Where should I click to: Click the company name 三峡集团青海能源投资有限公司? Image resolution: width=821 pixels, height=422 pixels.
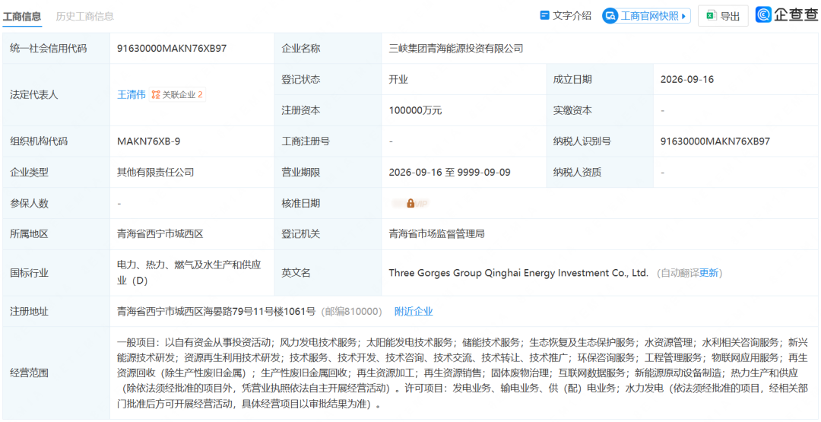pos(456,49)
